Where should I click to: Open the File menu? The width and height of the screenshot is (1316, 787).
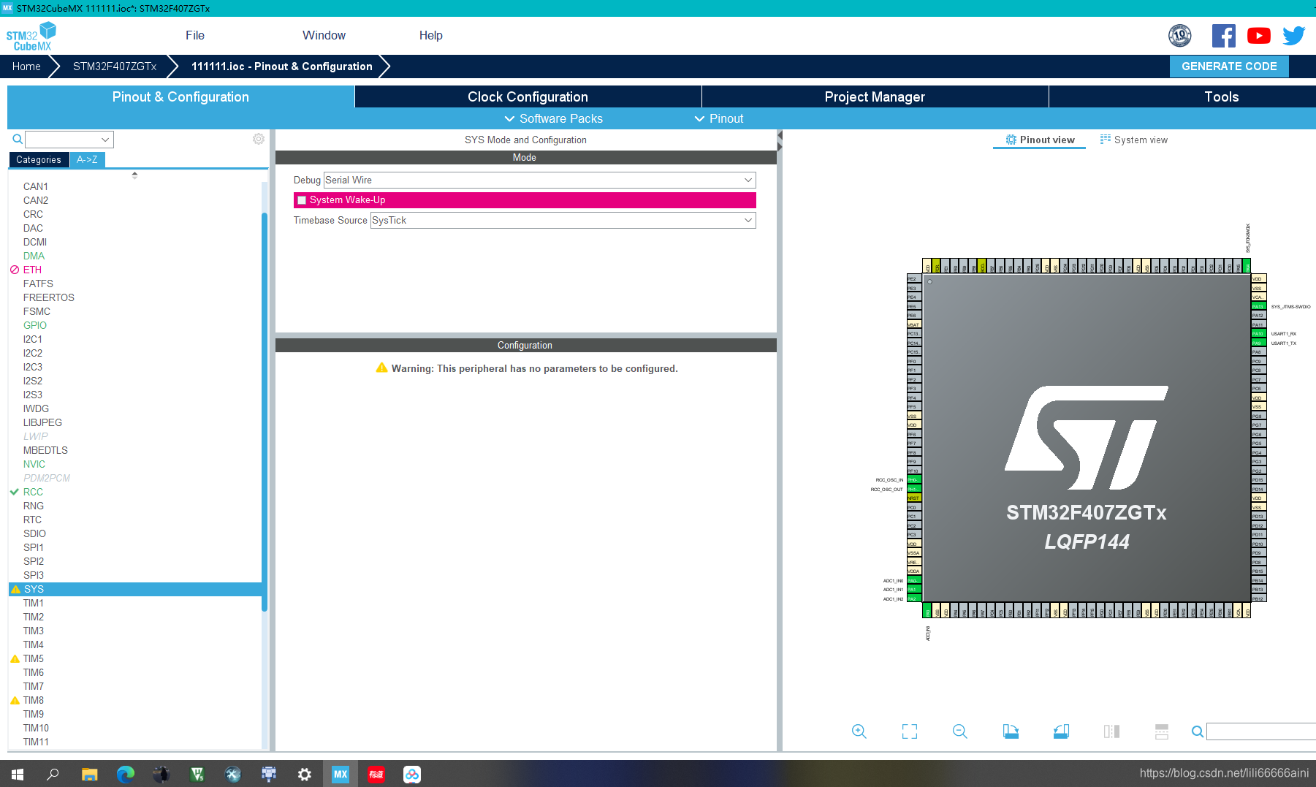click(x=195, y=35)
